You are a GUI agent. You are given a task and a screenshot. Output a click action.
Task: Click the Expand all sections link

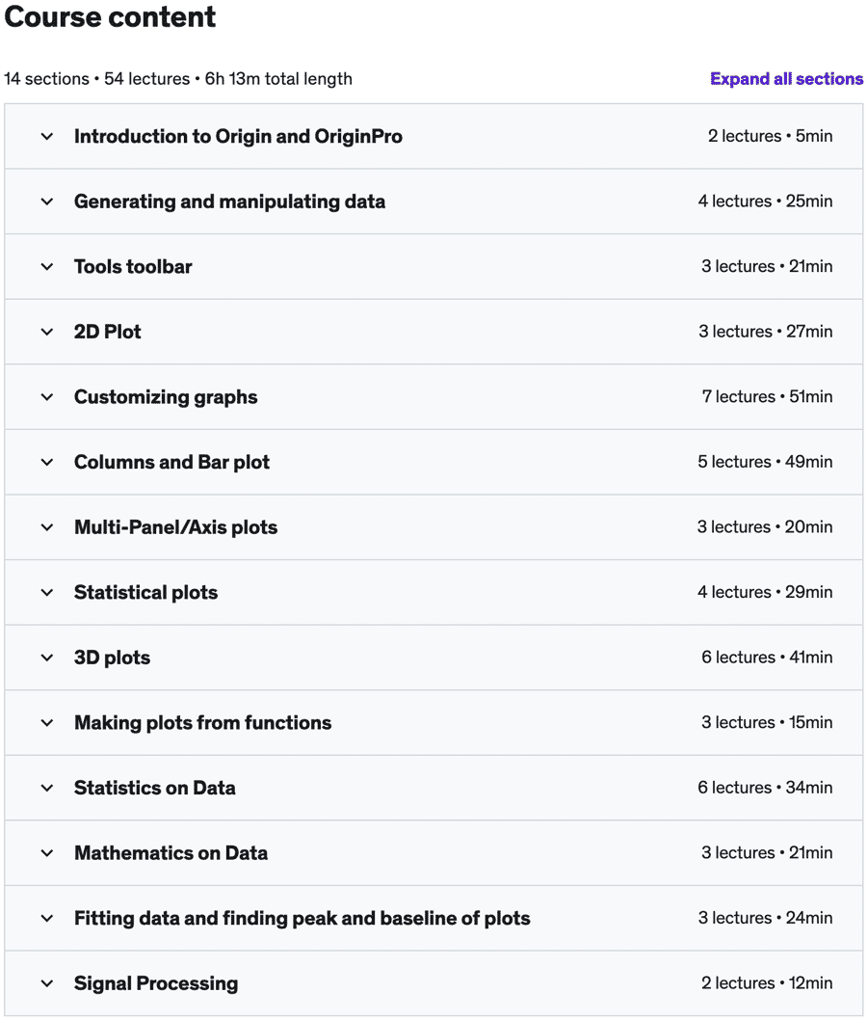tap(786, 79)
